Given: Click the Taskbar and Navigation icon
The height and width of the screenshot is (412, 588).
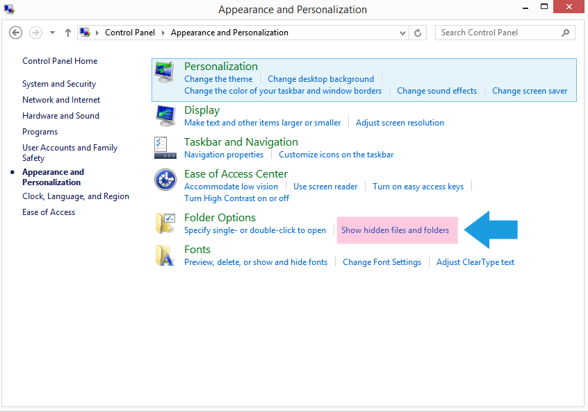Looking at the screenshot, I should coord(165,148).
